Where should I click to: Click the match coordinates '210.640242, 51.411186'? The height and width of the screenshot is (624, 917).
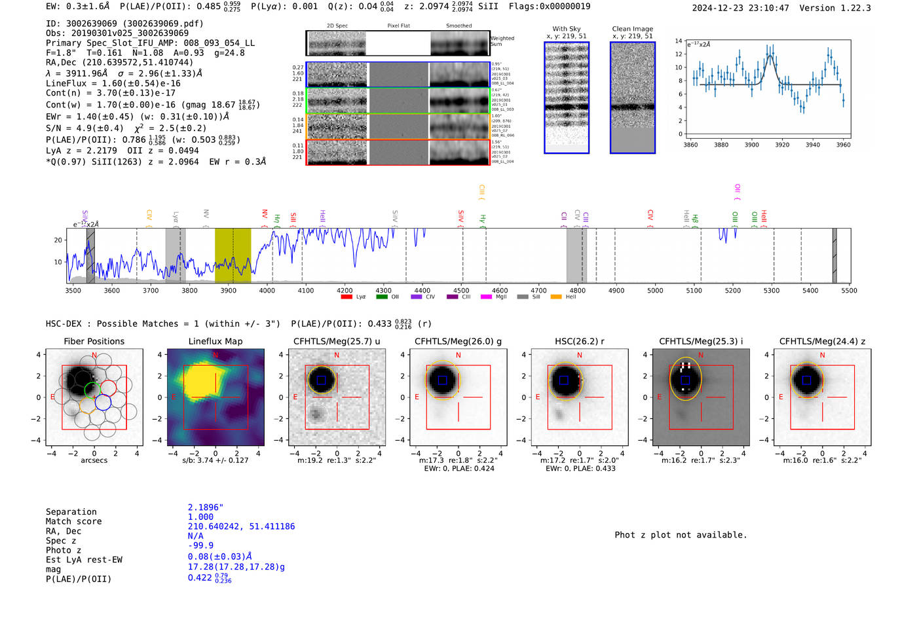coord(241,526)
